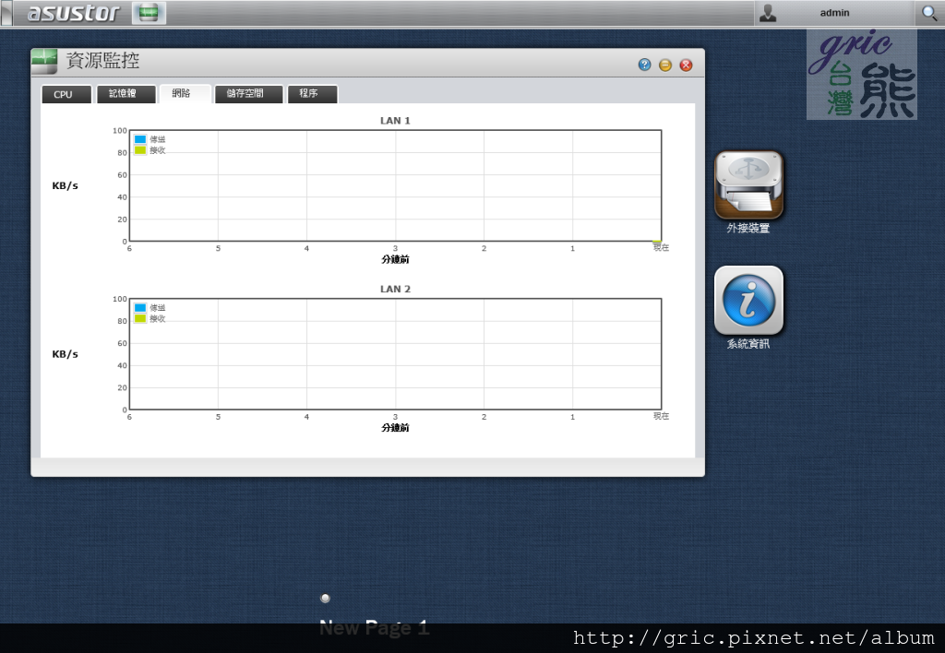Click the 外接裝置 label text
Screen dimensions: 945x653
point(748,229)
